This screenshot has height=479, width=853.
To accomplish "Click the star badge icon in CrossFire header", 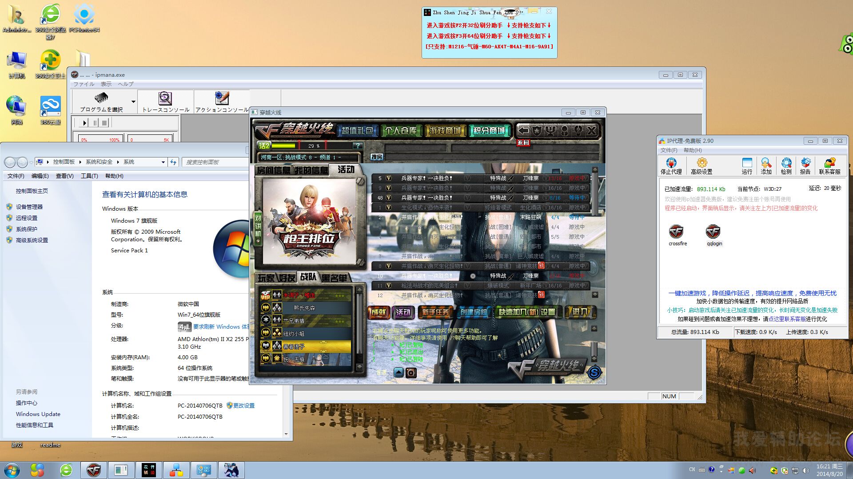I will (537, 130).
